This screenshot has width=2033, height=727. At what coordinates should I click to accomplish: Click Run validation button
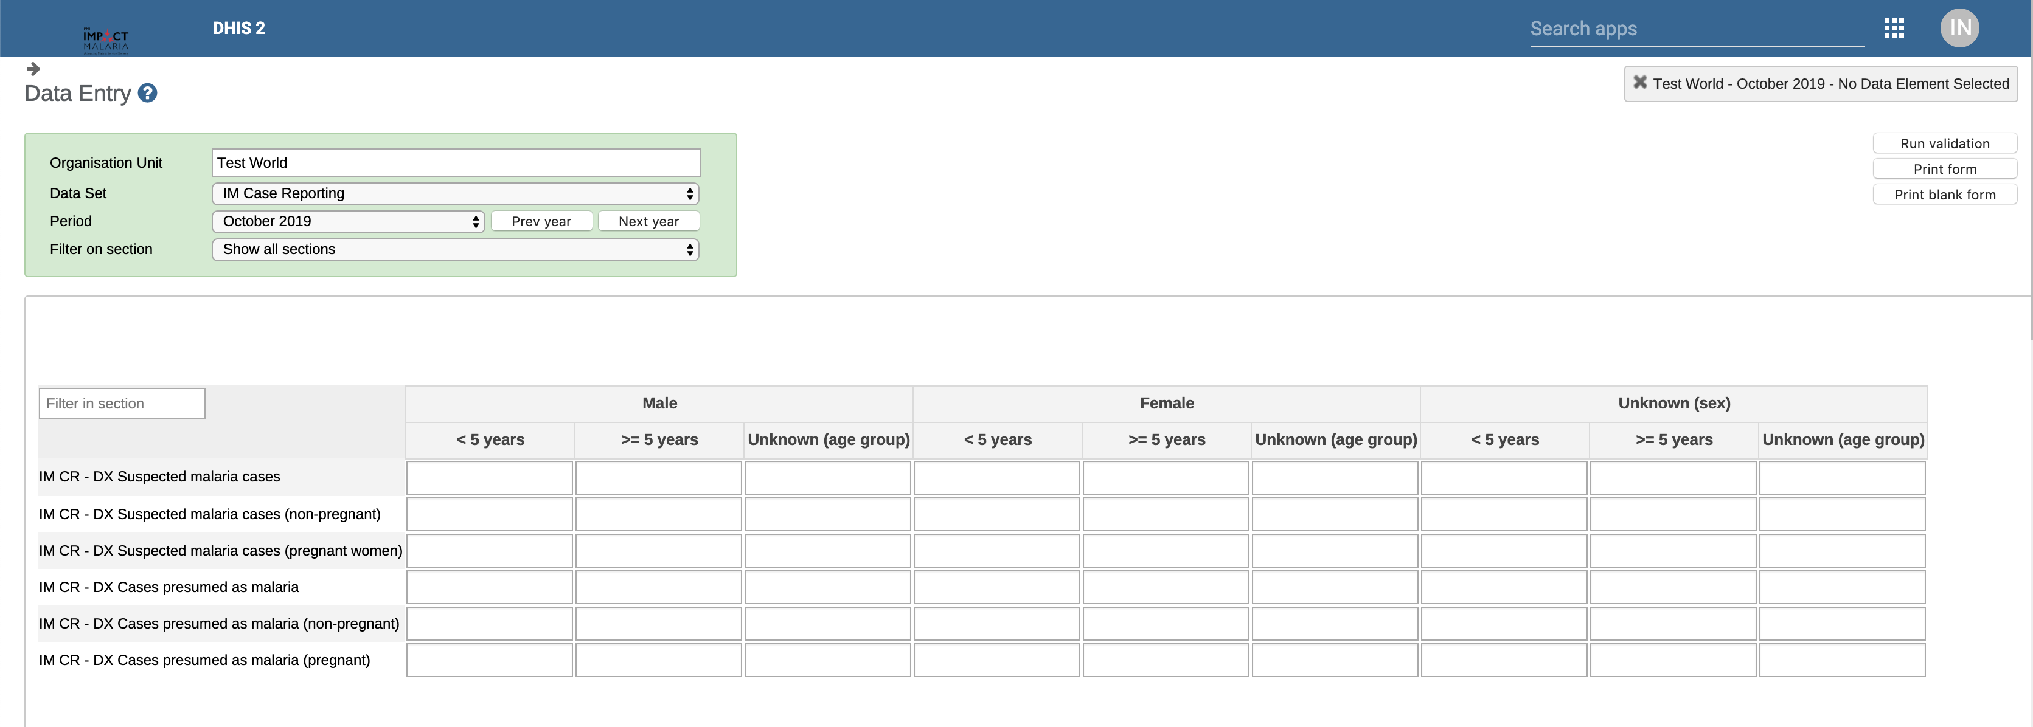(1945, 143)
